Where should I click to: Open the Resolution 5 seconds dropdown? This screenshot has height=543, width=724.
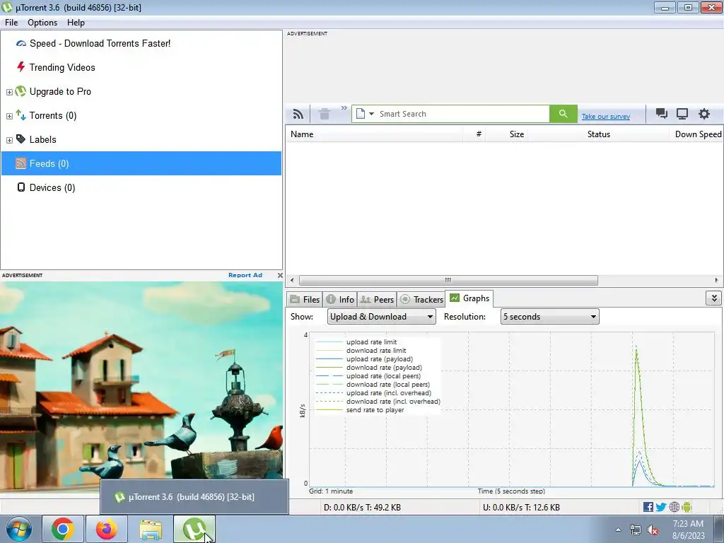pos(549,317)
